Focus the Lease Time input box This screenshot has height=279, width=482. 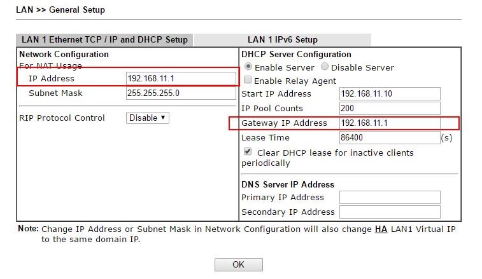[x=389, y=137]
